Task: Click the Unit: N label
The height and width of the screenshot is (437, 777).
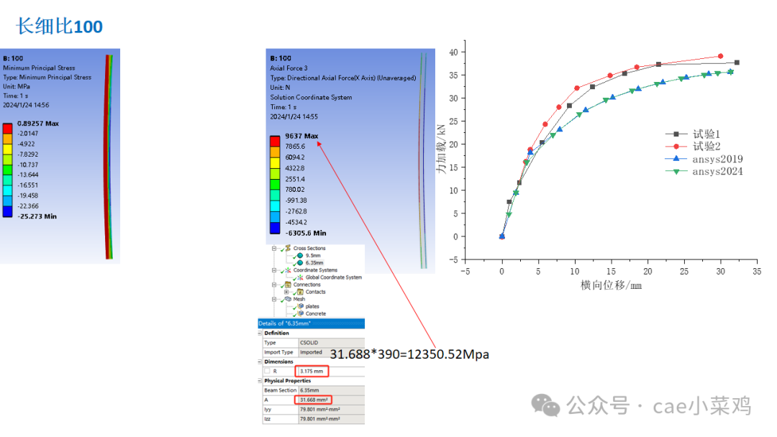Action: [x=280, y=88]
